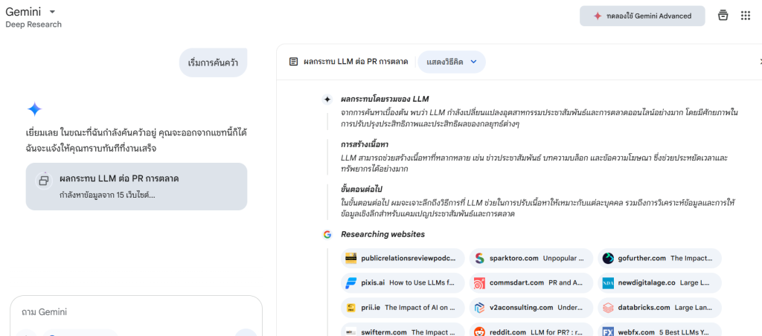The image size is (762, 336).
Task: Open the newdigitalage.co source chip
Action: pyautogui.click(x=659, y=283)
